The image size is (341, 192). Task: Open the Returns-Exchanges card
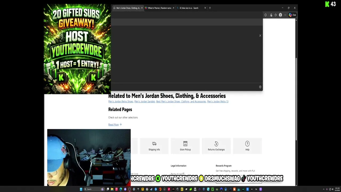pyautogui.click(x=216, y=146)
